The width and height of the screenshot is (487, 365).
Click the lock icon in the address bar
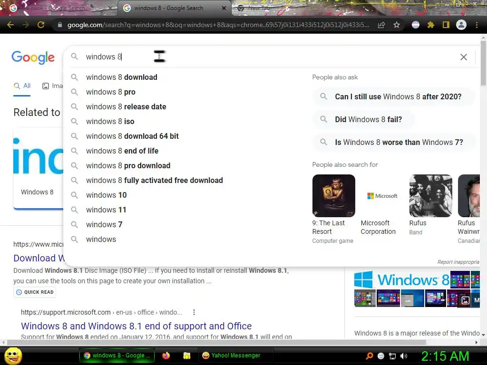[x=60, y=25]
